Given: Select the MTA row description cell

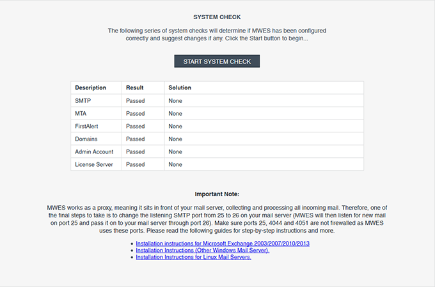Looking at the screenshot, I should [x=82, y=114].
